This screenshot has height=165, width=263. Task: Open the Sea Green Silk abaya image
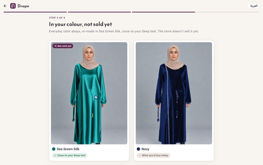point(89,93)
